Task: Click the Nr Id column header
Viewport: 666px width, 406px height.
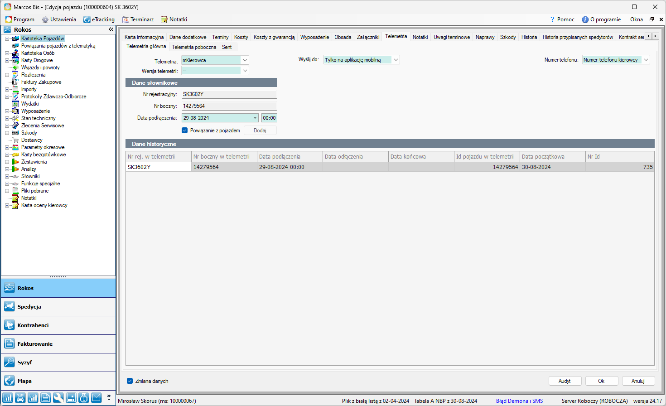Action: point(620,157)
